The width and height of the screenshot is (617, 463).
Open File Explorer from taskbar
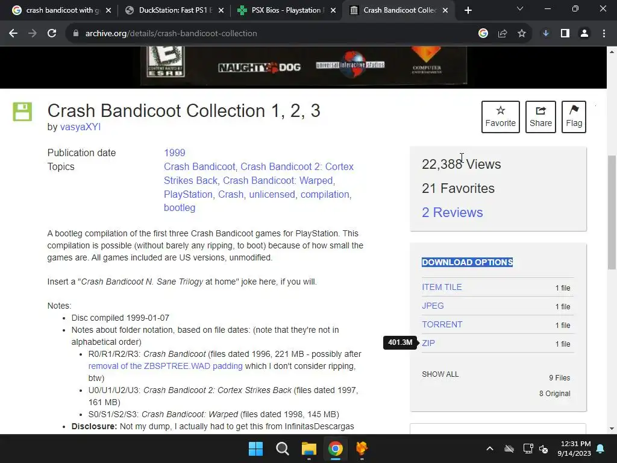pyautogui.click(x=309, y=449)
